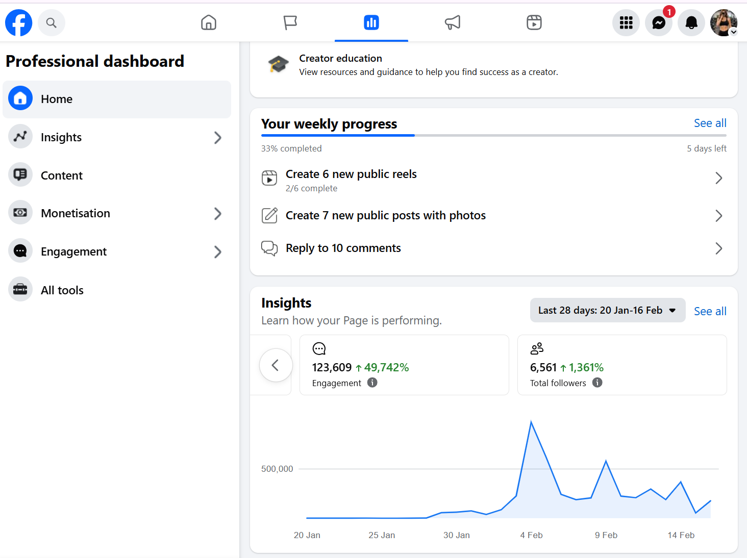
Task: Select All tools in the sidebar
Action: [62, 290]
